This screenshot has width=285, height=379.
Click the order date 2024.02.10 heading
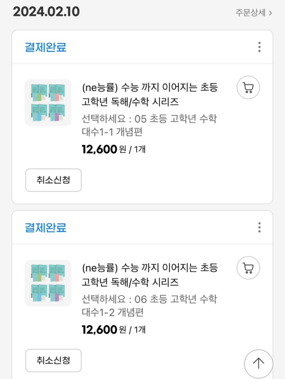[x=46, y=12]
